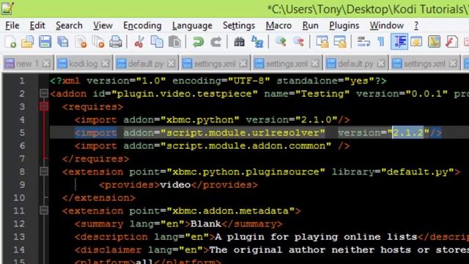
Task: Click the Open file folder icon
Action: [x=27, y=42]
